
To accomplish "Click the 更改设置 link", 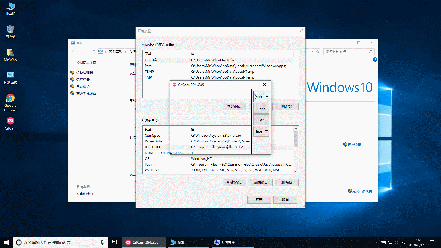I will coord(354,145).
